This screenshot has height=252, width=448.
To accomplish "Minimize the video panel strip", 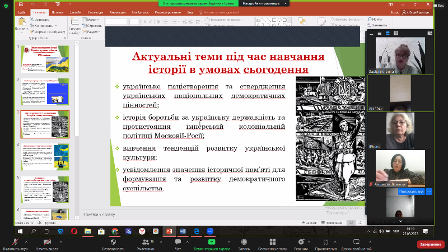I will (371, 34).
